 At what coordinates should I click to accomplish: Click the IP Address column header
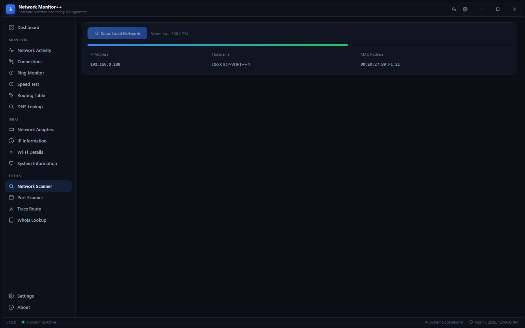99,54
